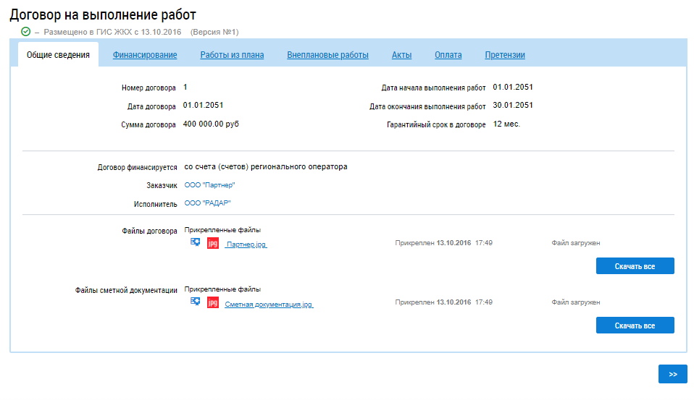Image resolution: width=694 pixels, height=400 pixels.
Task: Open customer link ООО "Партнер"
Action: coord(209,185)
